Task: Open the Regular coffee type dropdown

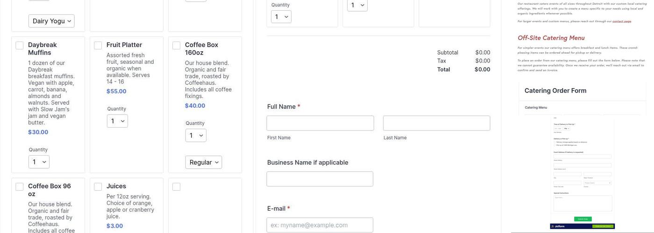Action: [x=204, y=162]
